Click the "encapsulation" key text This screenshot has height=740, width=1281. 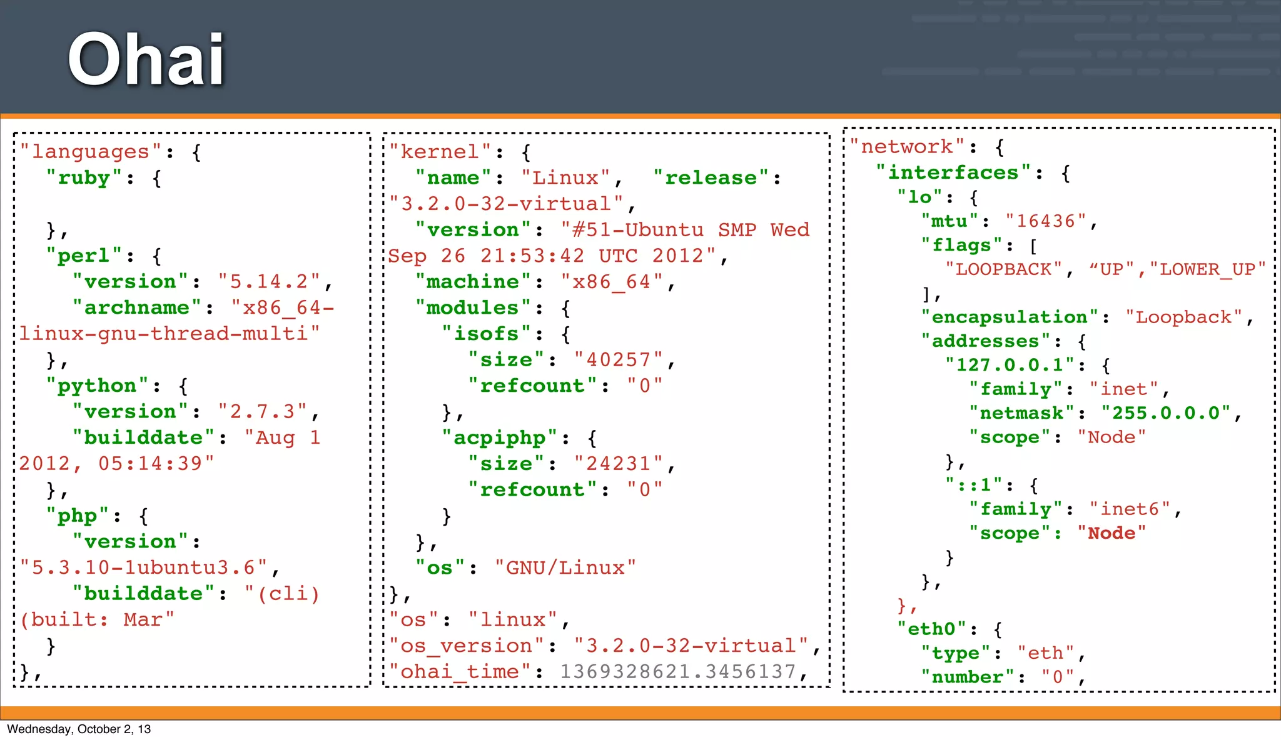[x=1010, y=317]
